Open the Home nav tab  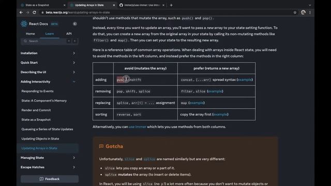(x=30, y=34)
